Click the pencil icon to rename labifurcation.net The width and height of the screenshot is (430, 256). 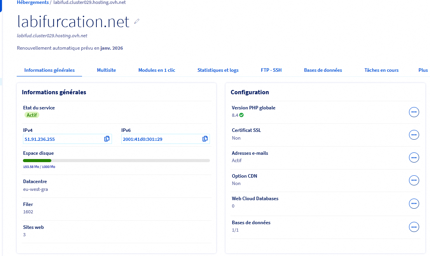coord(136,21)
